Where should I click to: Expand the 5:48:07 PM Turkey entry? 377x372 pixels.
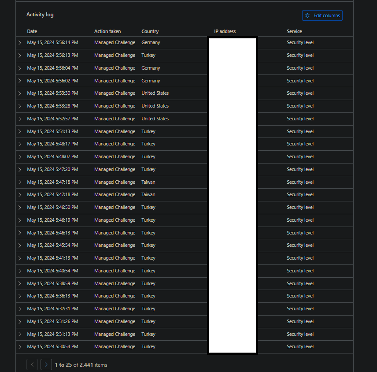tap(20, 156)
